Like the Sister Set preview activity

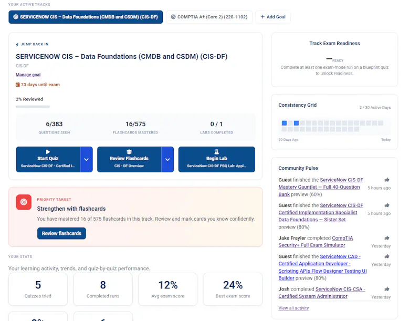(x=387, y=205)
